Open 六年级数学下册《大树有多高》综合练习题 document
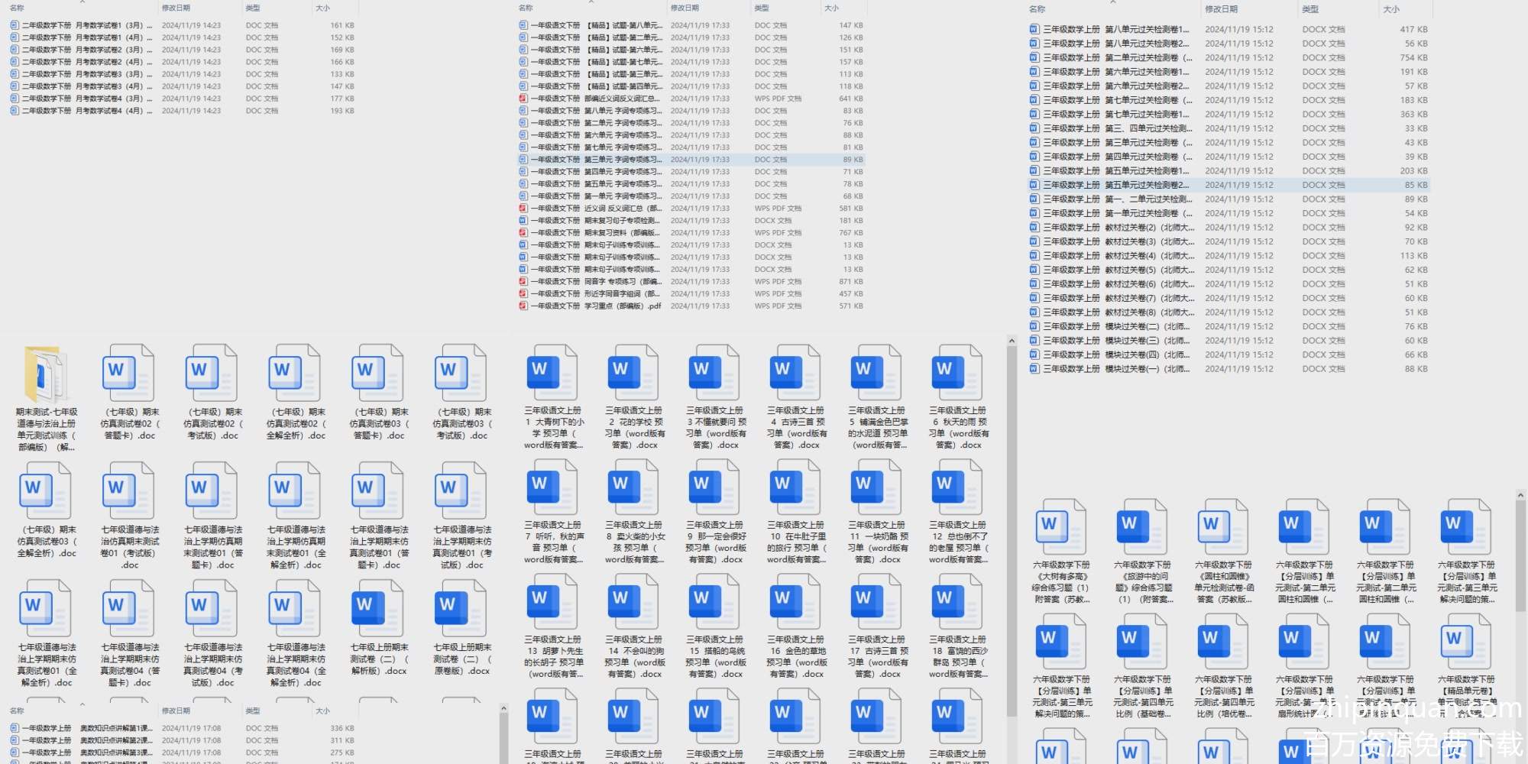 click(1060, 529)
